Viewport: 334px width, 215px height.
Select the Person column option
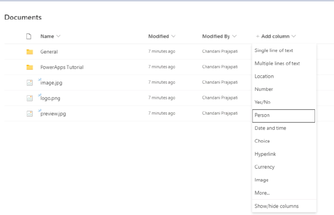pyautogui.click(x=262, y=115)
